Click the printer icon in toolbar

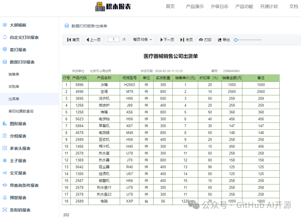click(201, 40)
